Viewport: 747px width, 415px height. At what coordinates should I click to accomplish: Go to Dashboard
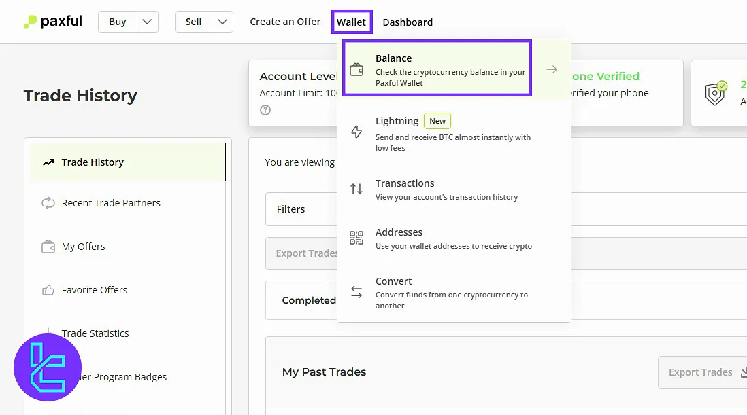tap(408, 22)
